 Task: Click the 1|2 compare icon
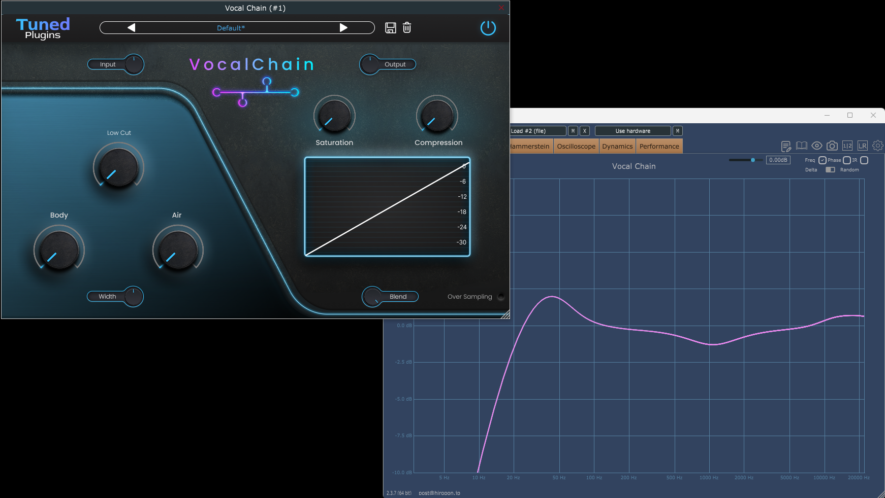(x=847, y=146)
